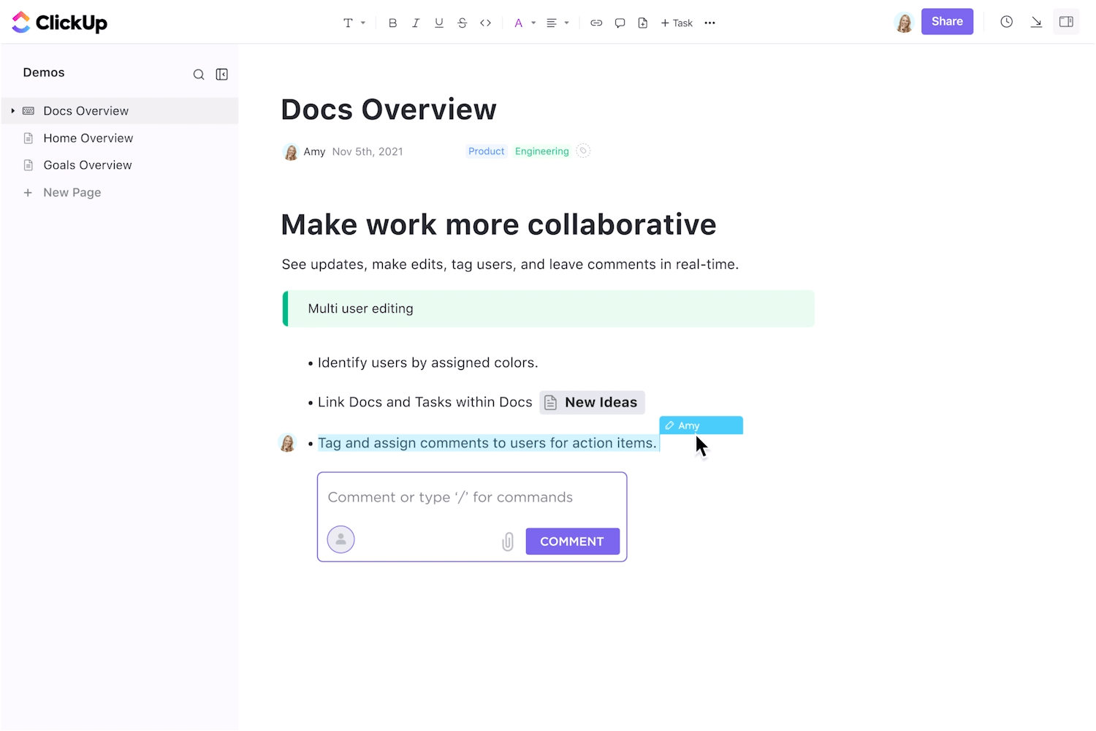1096x731 pixels.
Task: Insert a link using the link icon
Action: [596, 23]
